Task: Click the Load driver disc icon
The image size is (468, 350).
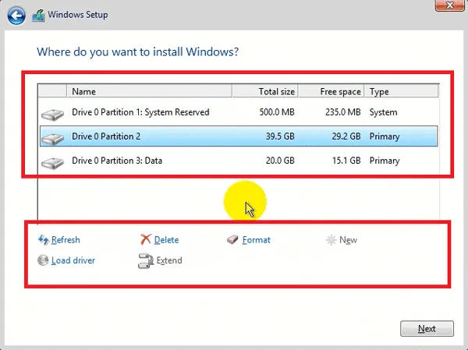Action: (x=43, y=260)
